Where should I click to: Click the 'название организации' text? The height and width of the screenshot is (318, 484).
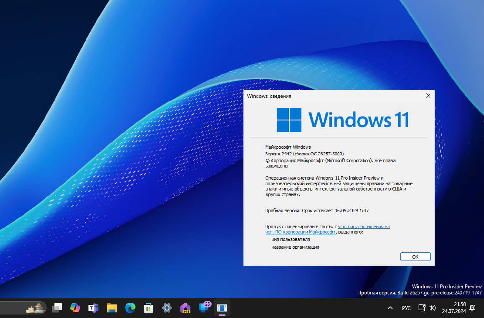[x=295, y=247]
